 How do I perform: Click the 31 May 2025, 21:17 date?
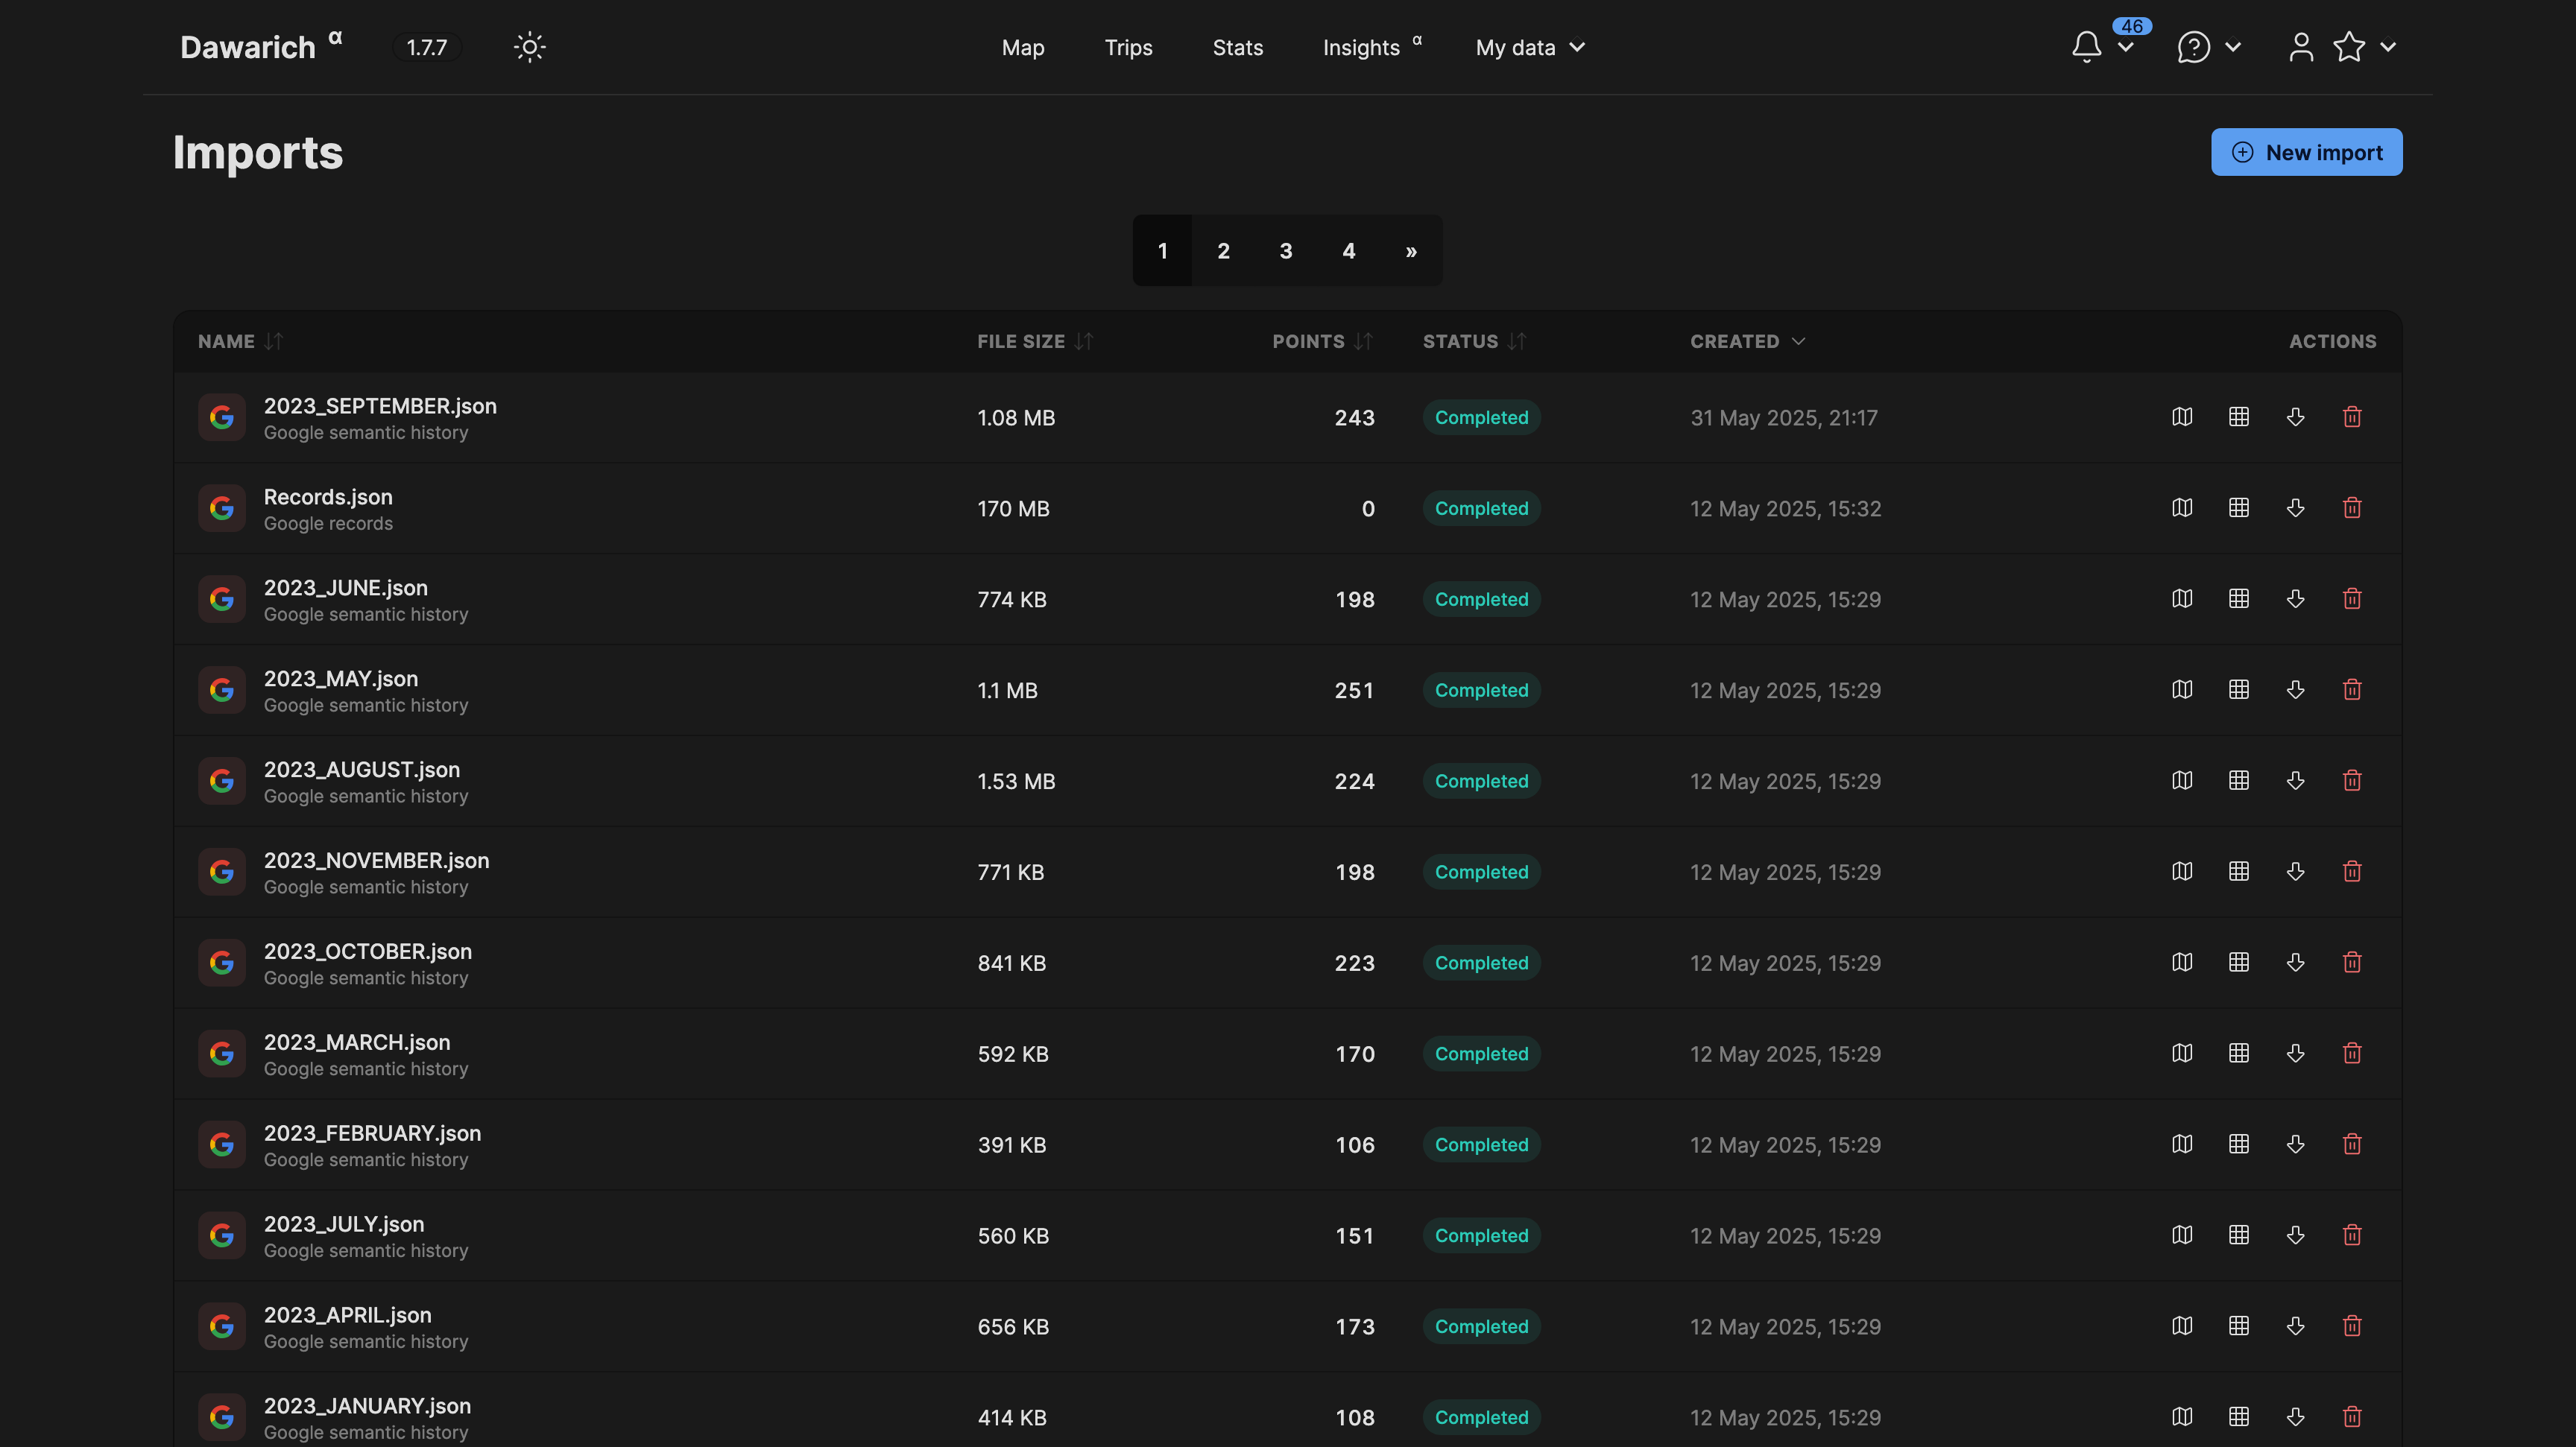pyautogui.click(x=1784, y=418)
